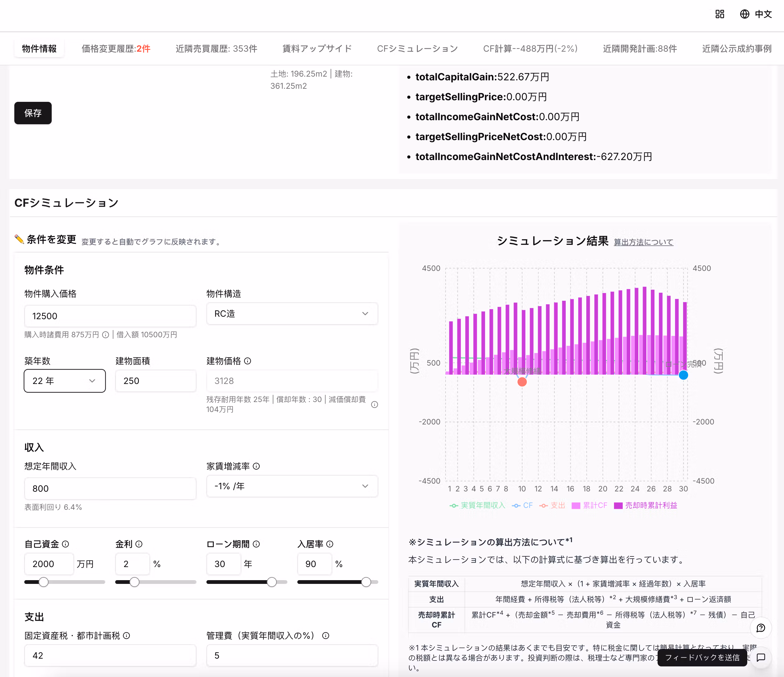Screen dimensions: 784x677
Task: Click the info icon next to 建物価格
Action: (248, 362)
